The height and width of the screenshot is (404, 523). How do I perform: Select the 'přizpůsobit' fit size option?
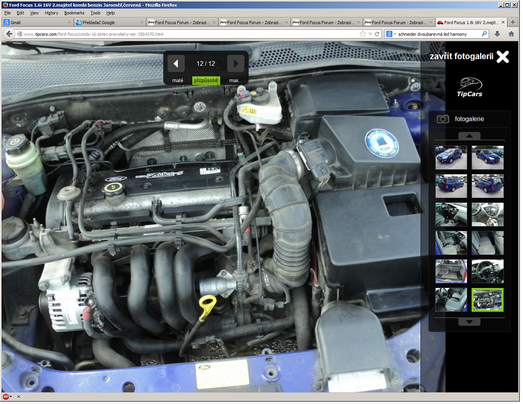click(206, 80)
